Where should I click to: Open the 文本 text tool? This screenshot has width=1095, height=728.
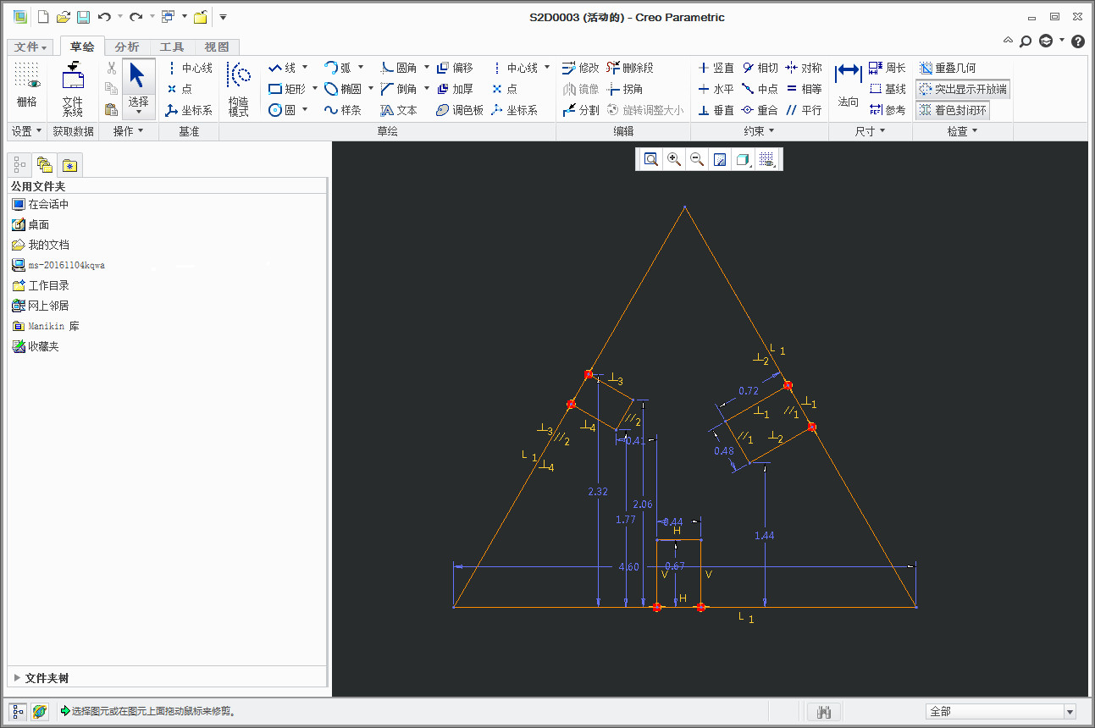tap(399, 110)
